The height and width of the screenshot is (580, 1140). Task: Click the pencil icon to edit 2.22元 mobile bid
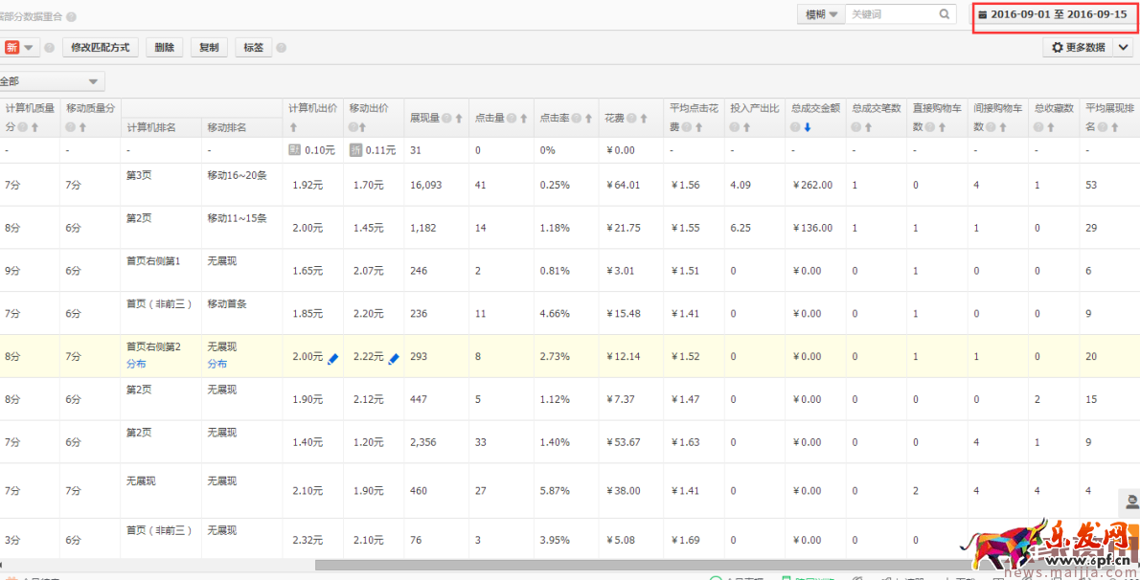393,358
